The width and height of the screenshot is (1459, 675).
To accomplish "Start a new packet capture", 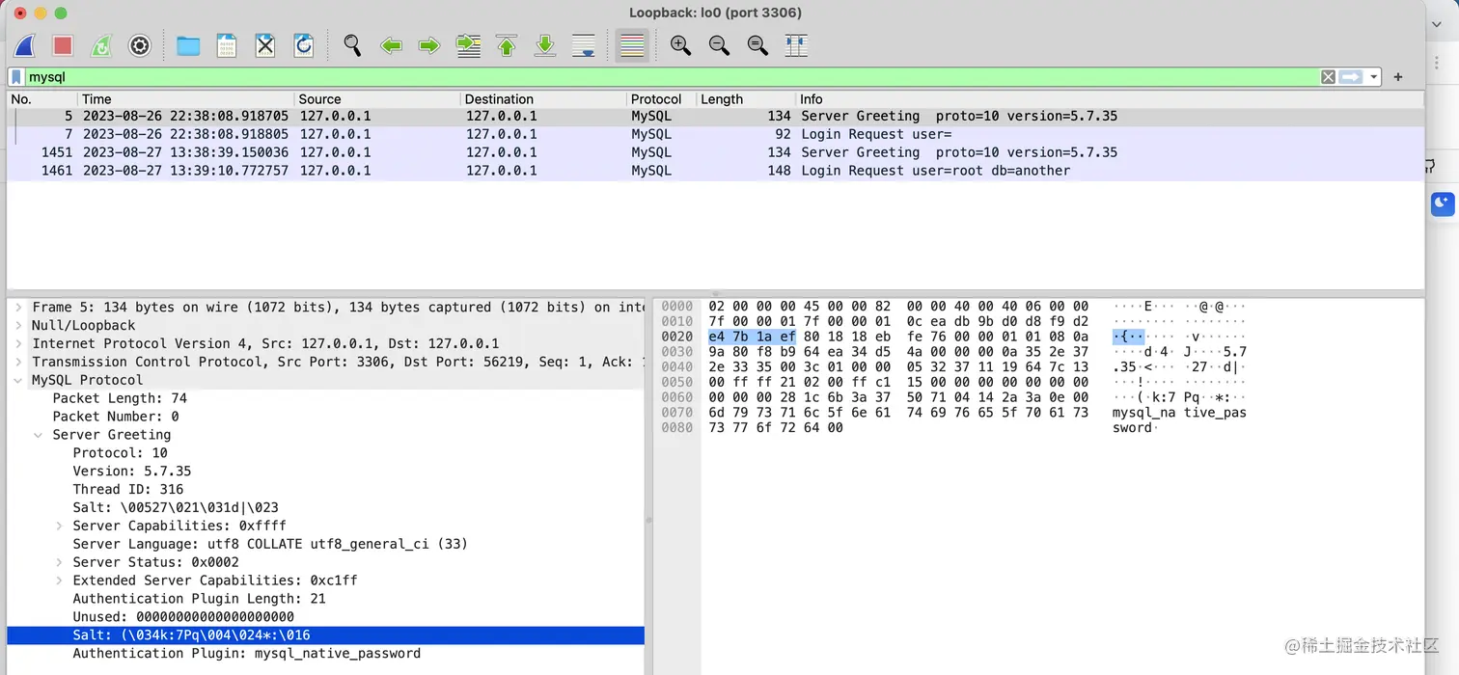I will click(x=24, y=45).
